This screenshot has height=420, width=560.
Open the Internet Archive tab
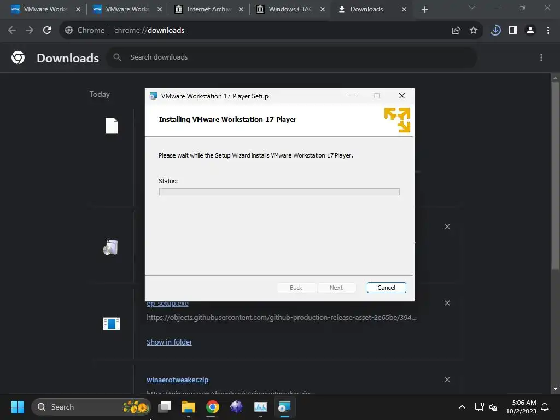[209, 9]
